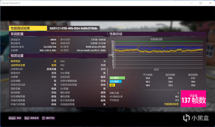Image resolution: width=215 pixels, height=127 pixels.
Task: Maximize the Forza Horizon 5 window
Action: (201, 3)
